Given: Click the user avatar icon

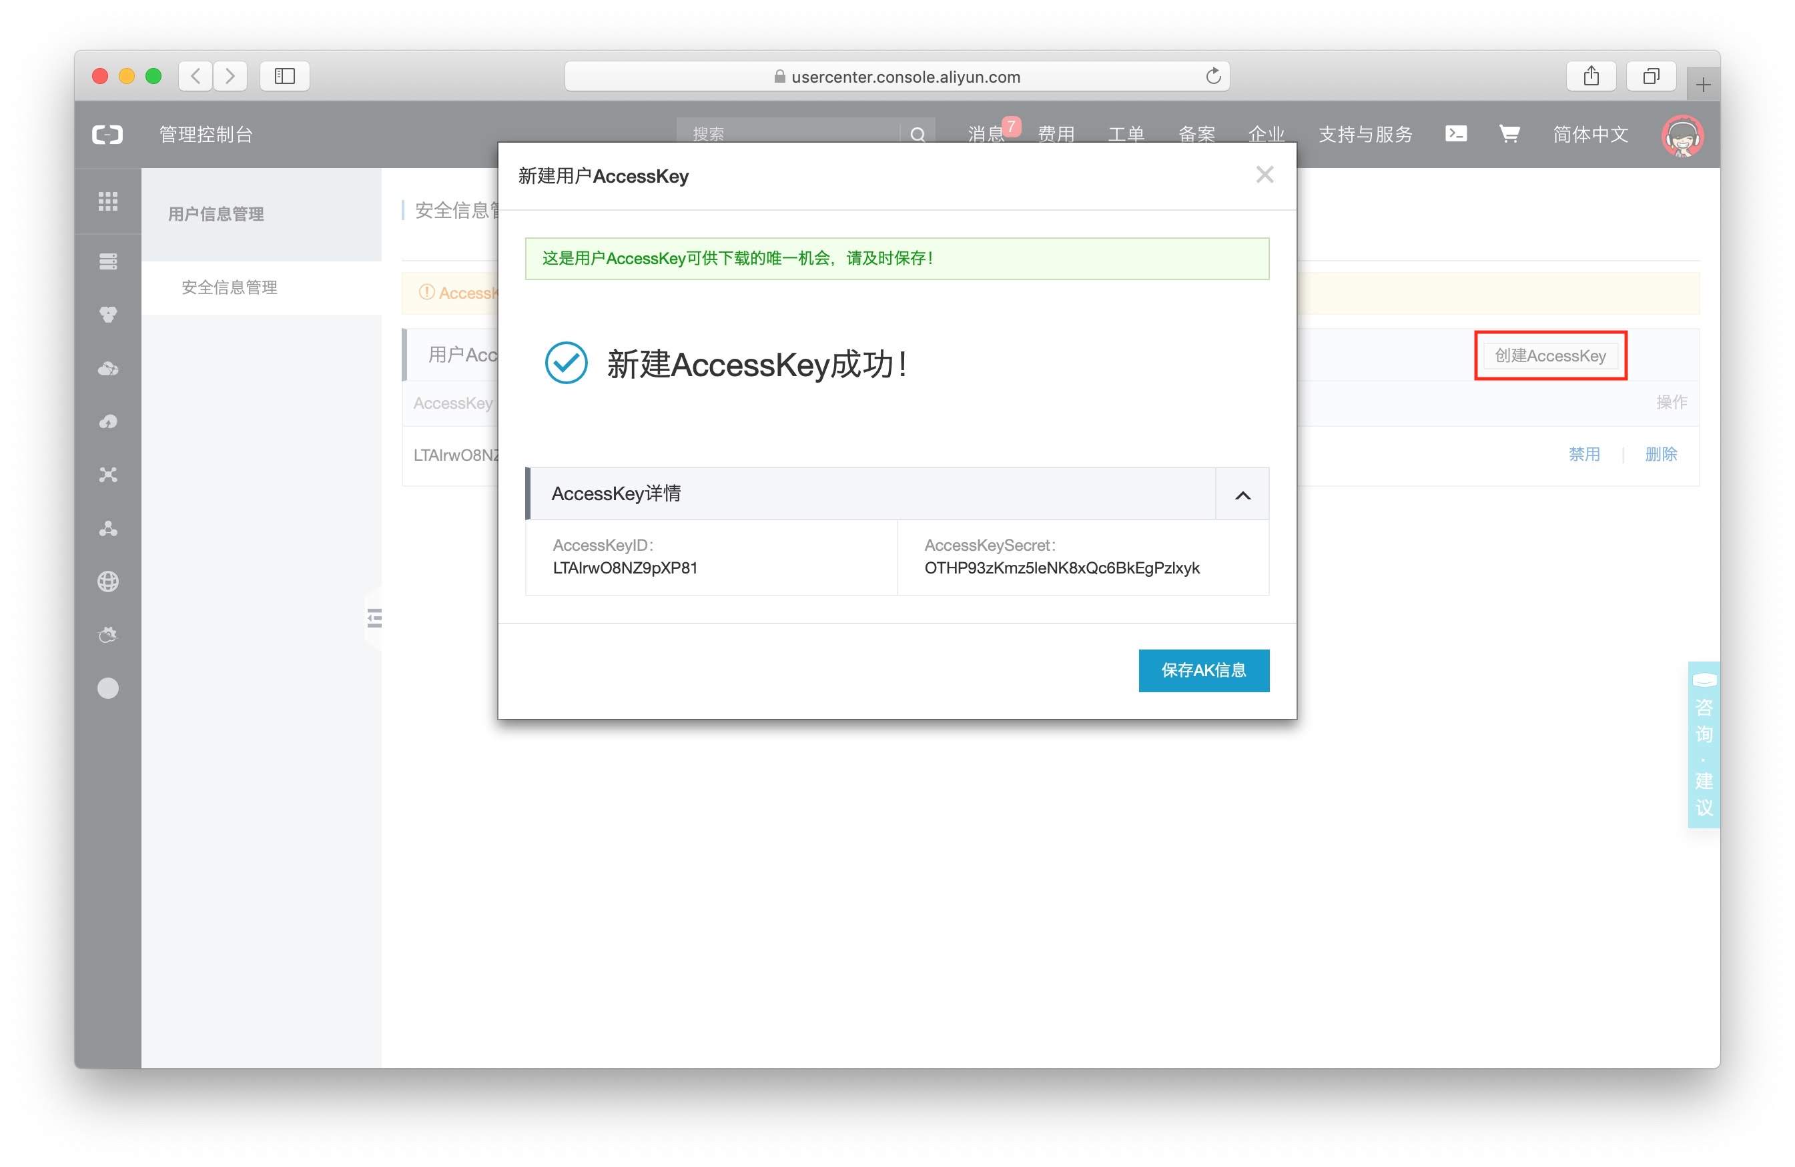Looking at the screenshot, I should [1682, 135].
